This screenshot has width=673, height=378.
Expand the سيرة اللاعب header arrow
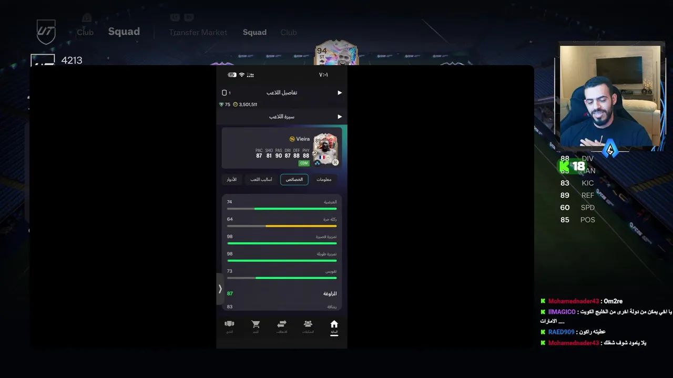pyautogui.click(x=340, y=117)
